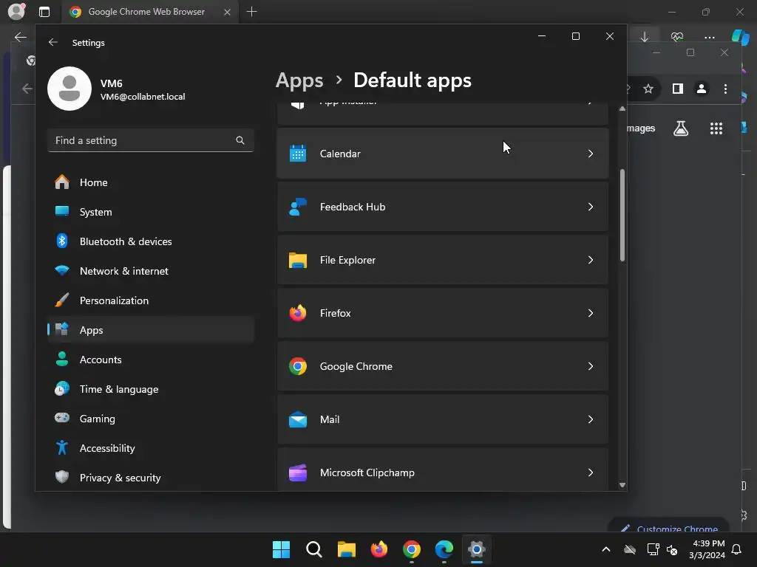Click the Feedback Hub app icon
This screenshot has height=567, width=757.
(x=298, y=207)
